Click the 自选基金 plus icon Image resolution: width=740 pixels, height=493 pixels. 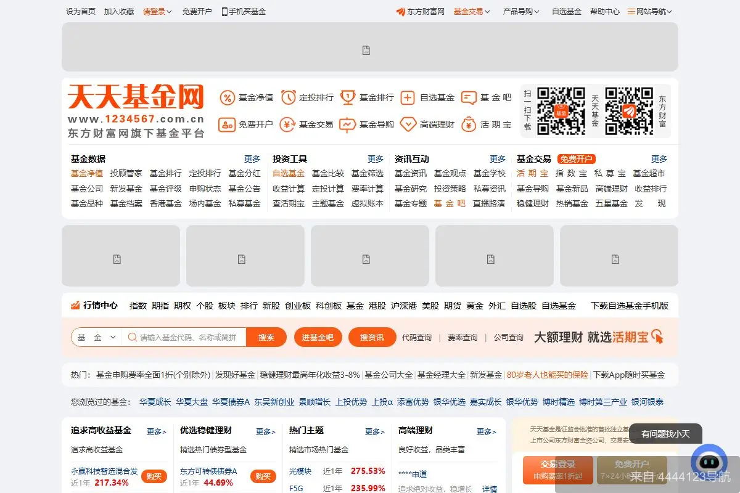coord(408,97)
